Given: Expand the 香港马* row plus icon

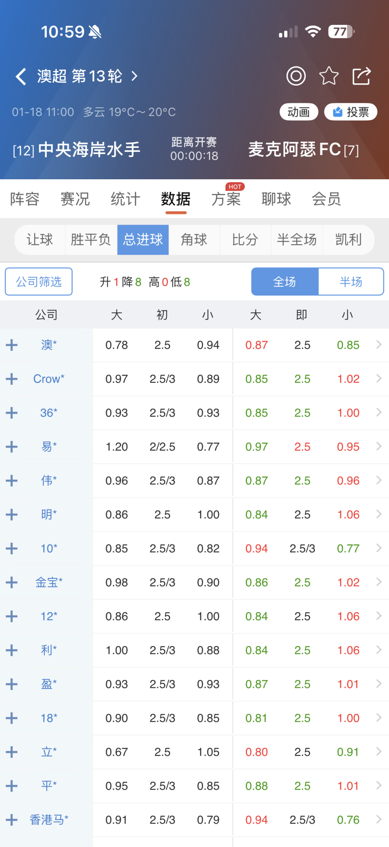Looking at the screenshot, I should (x=12, y=820).
